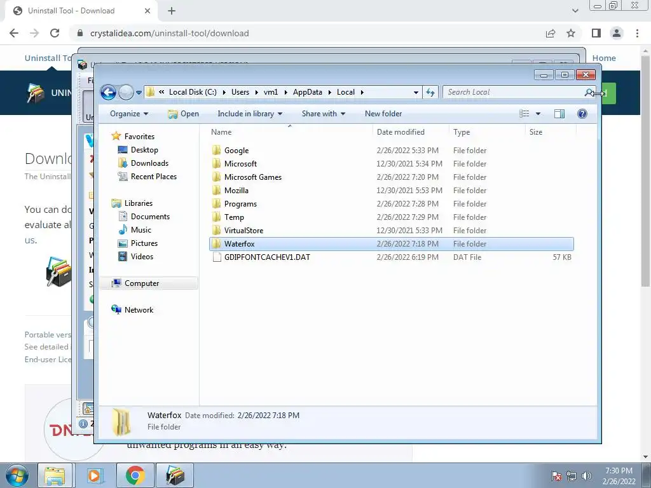Click Uninstall Tool taskbar icon

[x=175, y=475]
